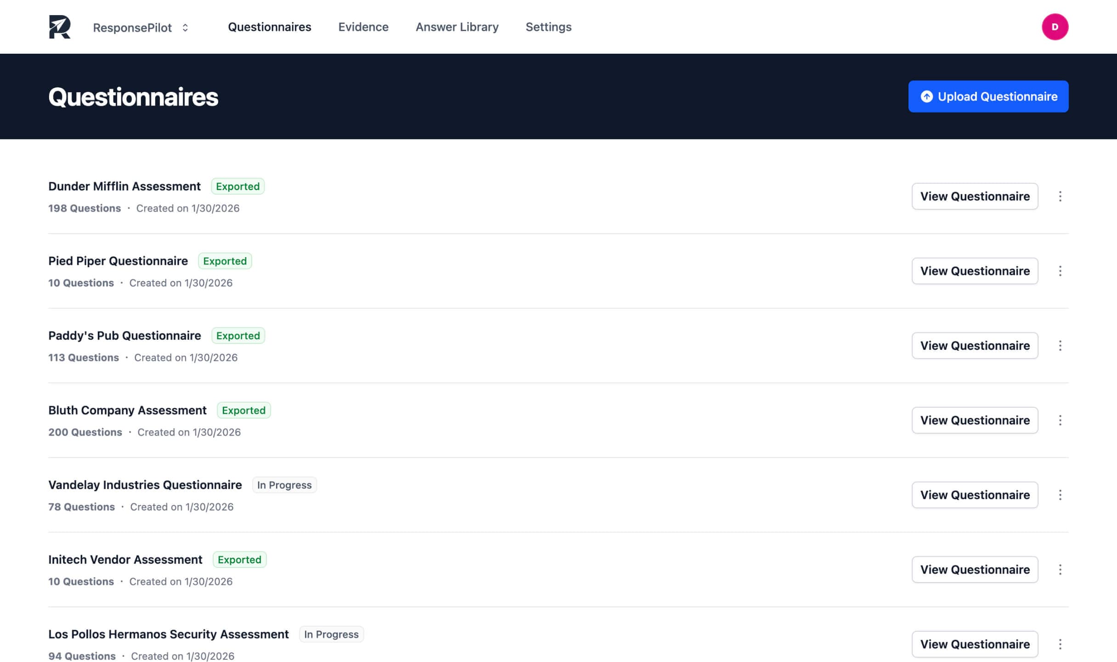Screen dimensions: 1117x662
Task: Open the three-dot menu for Vandelay Industries Questionnaire
Action: 1061,495
